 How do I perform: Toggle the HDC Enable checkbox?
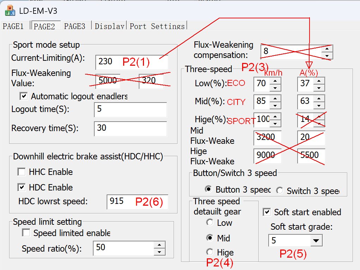[22, 187]
